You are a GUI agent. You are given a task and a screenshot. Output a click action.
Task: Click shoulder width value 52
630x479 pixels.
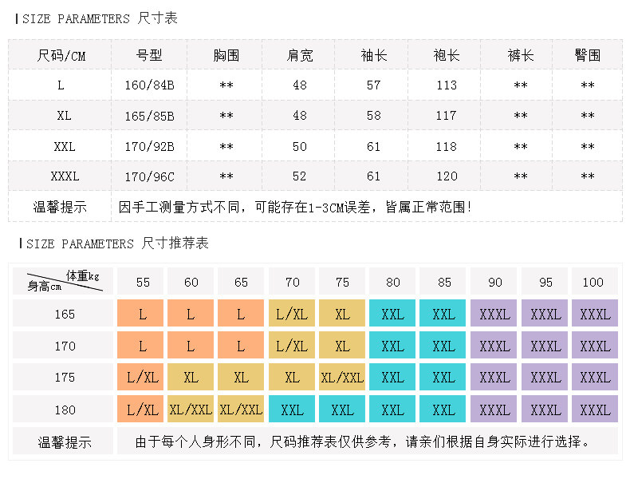300,176
